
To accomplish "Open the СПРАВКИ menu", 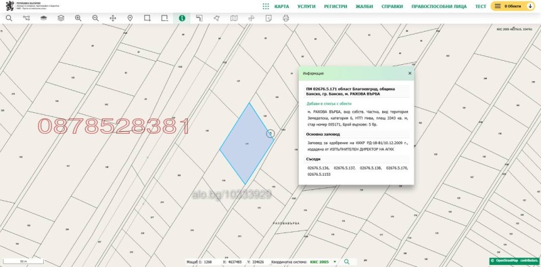I will [392, 6].
